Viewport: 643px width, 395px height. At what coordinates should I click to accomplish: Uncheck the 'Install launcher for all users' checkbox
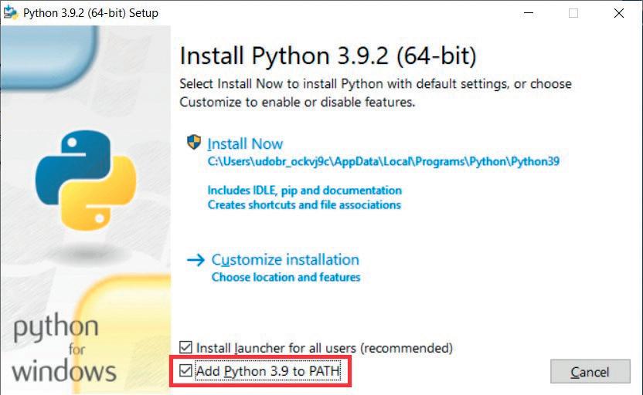pyautogui.click(x=185, y=347)
